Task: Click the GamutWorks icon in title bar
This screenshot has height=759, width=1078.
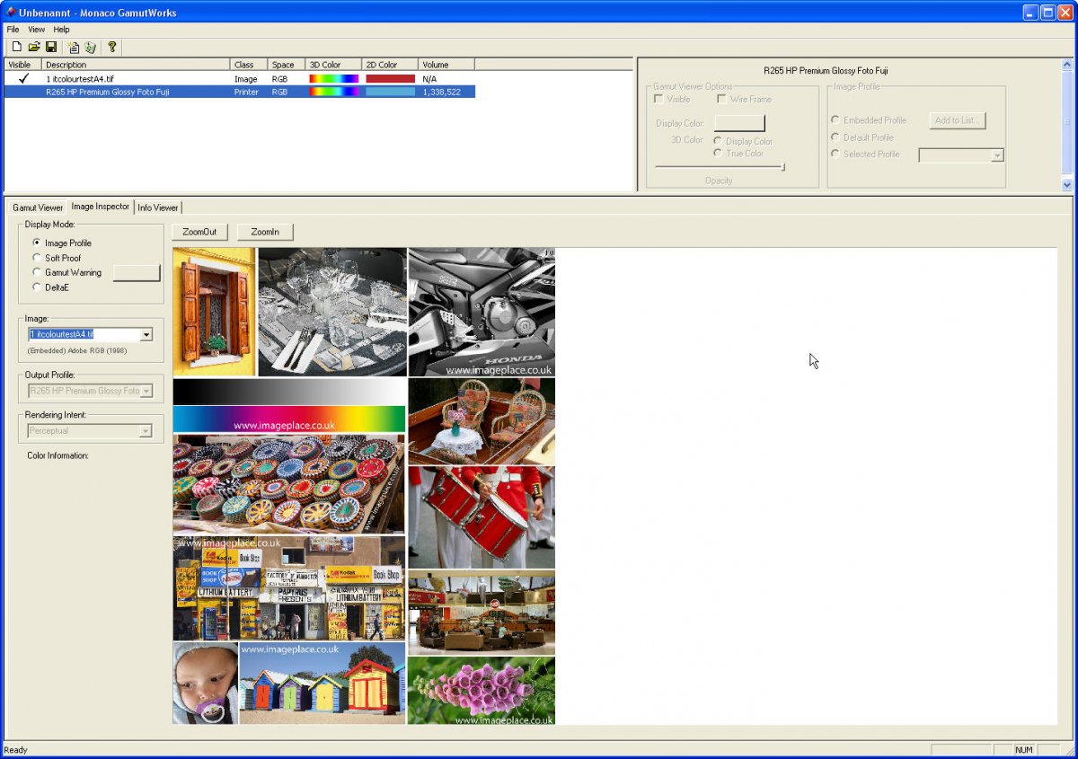Action: (10, 13)
